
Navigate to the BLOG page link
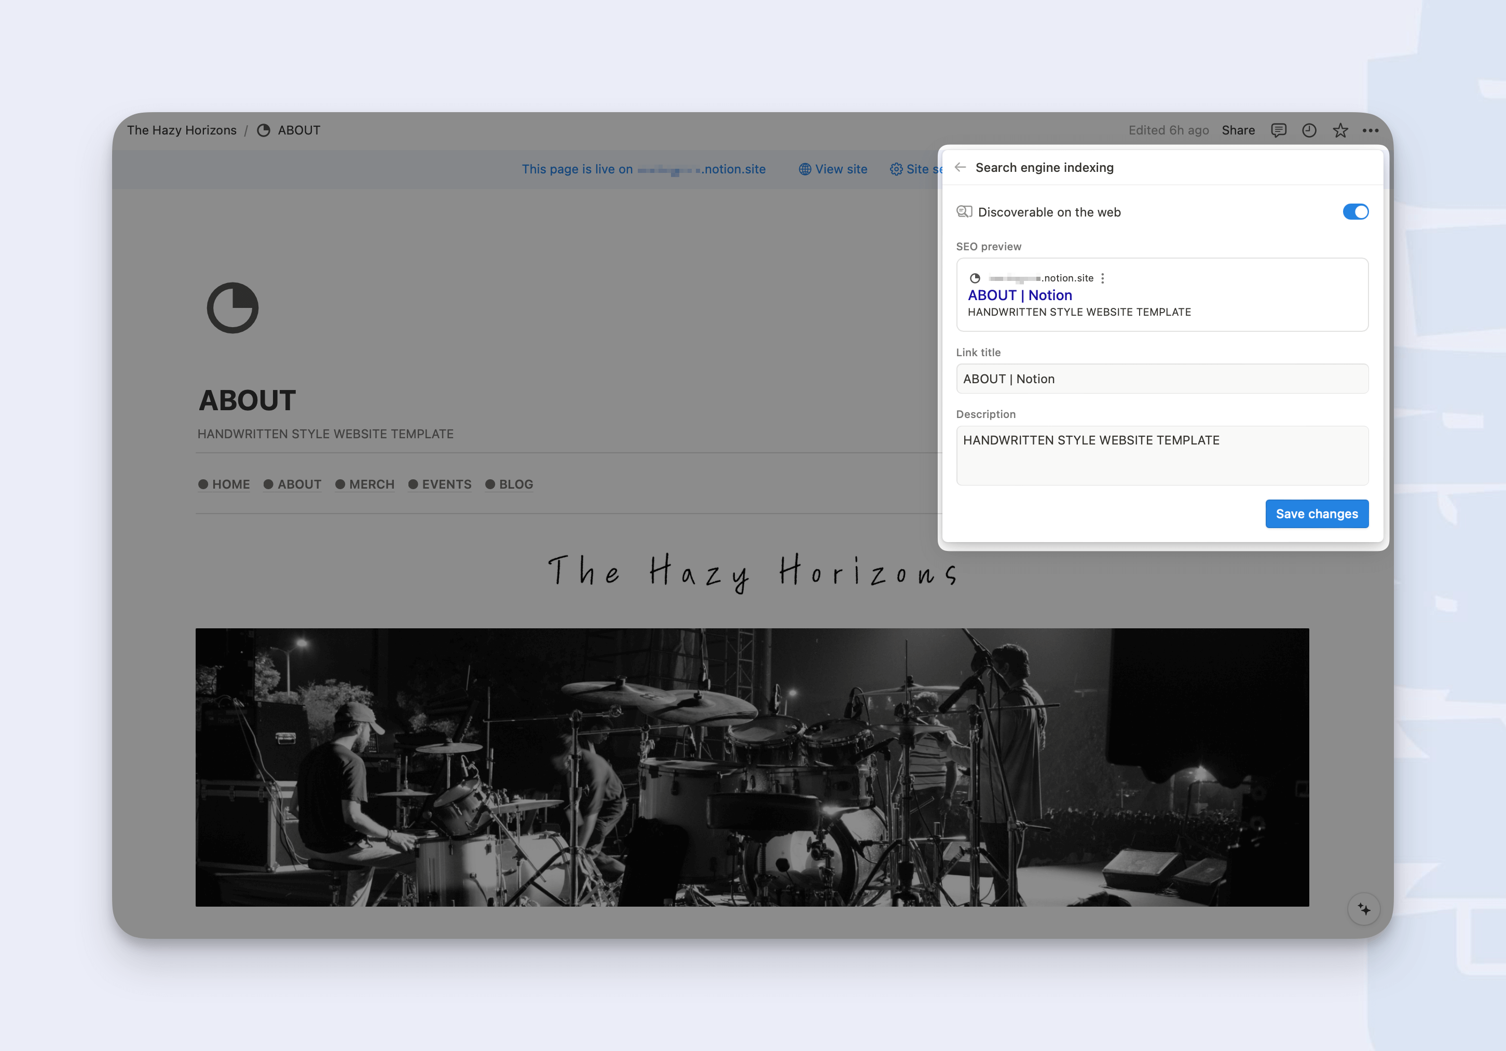coord(509,484)
